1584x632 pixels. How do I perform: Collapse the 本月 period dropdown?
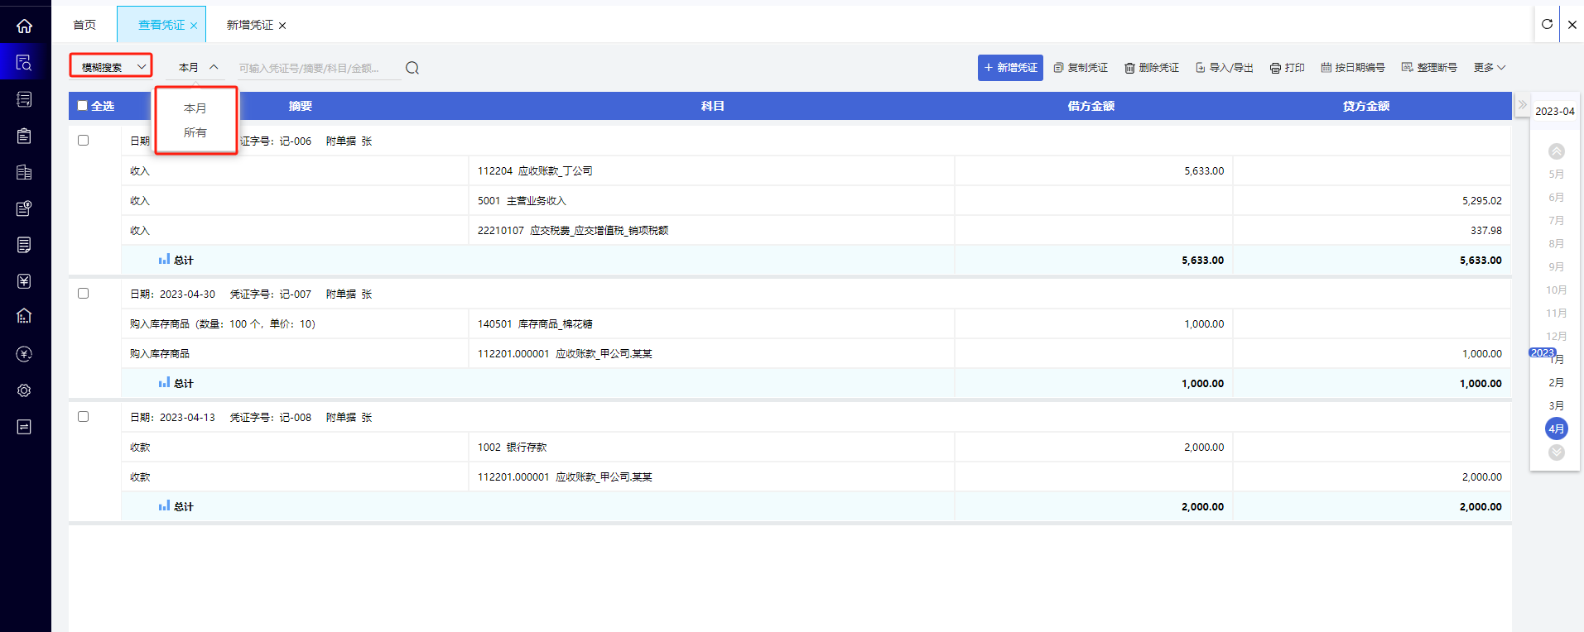coord(197,68)
